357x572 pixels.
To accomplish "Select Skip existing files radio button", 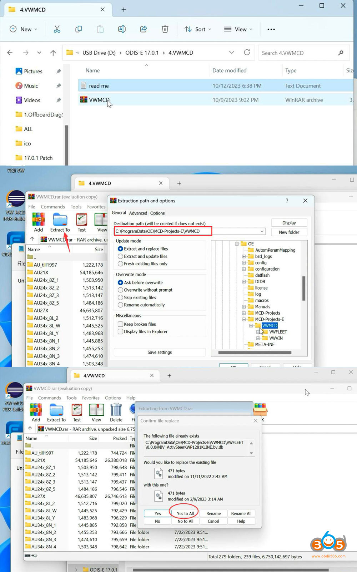I will click(120, 297).
